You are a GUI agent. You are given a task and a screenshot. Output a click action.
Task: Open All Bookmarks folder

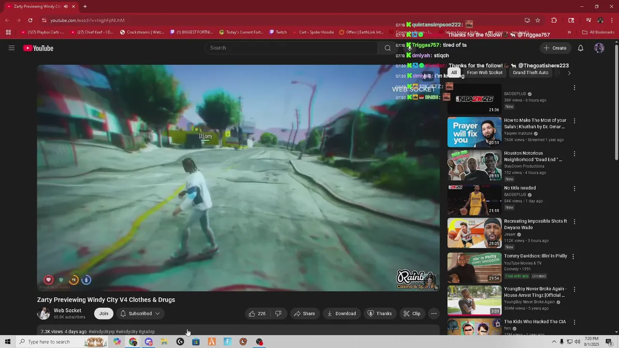598,32
